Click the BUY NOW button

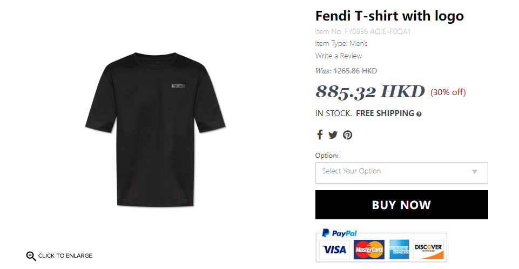[x=401, y=205]
